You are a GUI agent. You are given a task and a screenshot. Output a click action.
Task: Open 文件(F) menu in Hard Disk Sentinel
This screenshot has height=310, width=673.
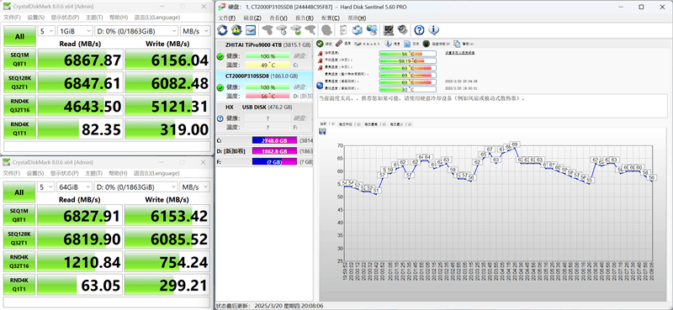point(226,18)
